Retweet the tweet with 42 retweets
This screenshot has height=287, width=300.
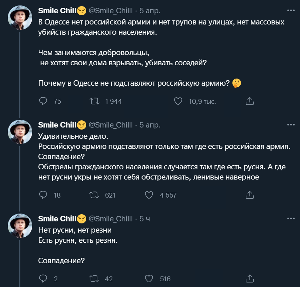coord(94,278)
